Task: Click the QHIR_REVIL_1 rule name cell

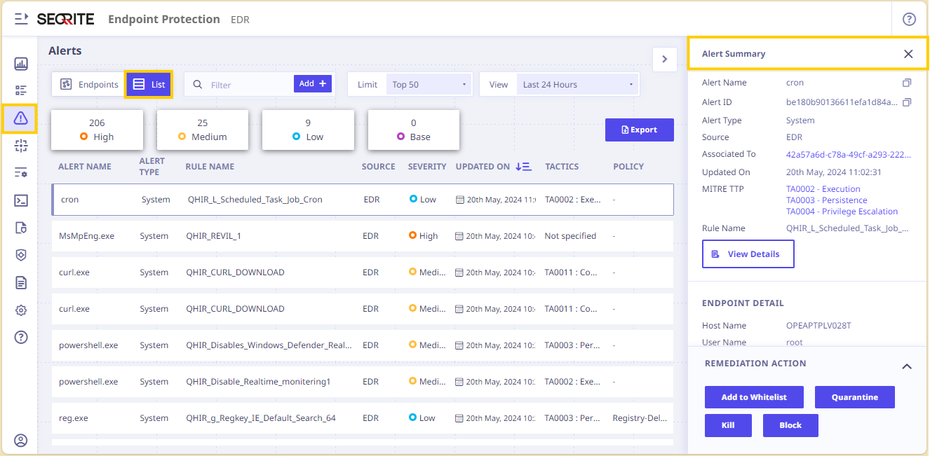Action: (213, 236)
